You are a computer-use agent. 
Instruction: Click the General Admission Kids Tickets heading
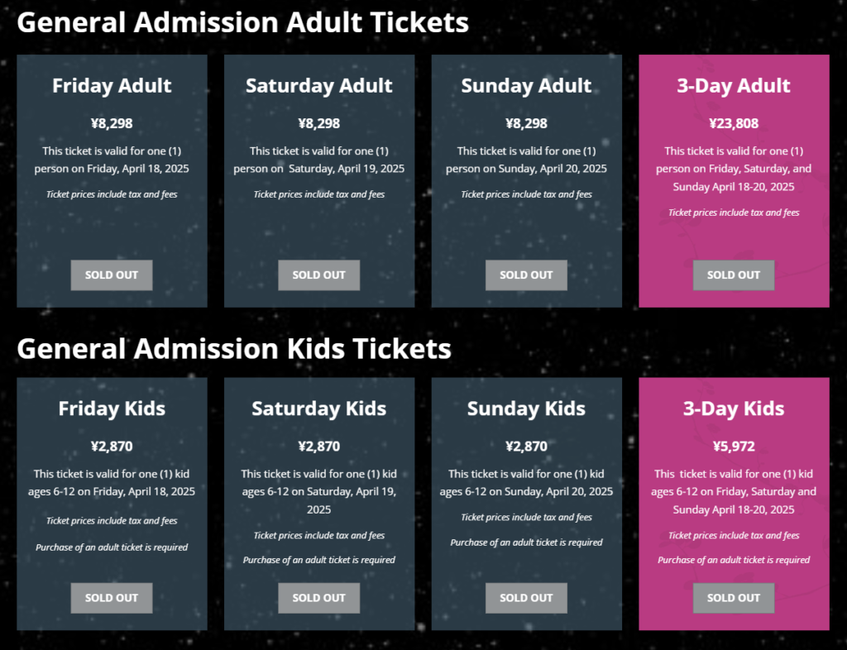click(234, 349)
